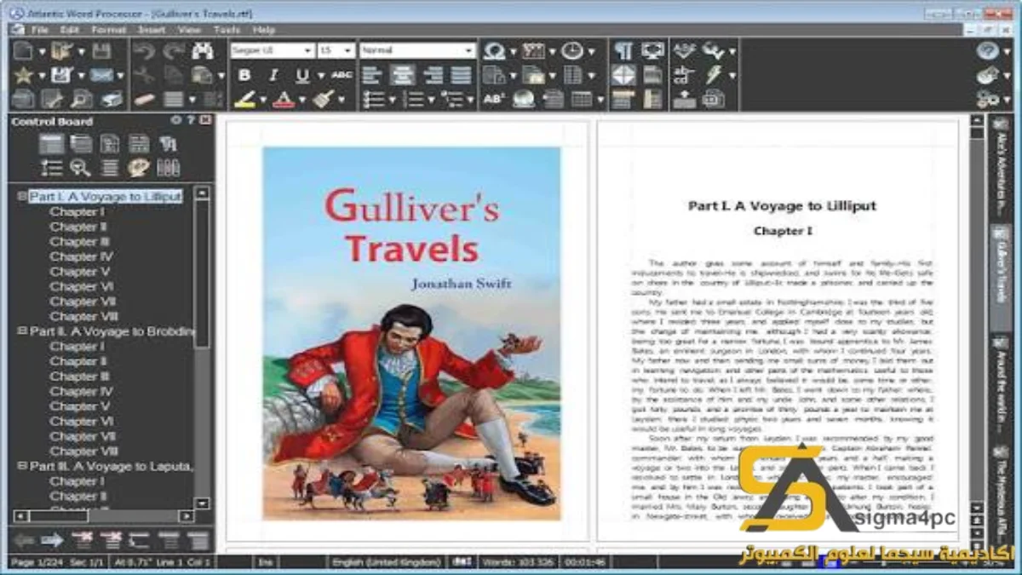The height and width of the screenshot is (575, 1022).
Task: Open Favorites star icon
Action: (24, 75)
